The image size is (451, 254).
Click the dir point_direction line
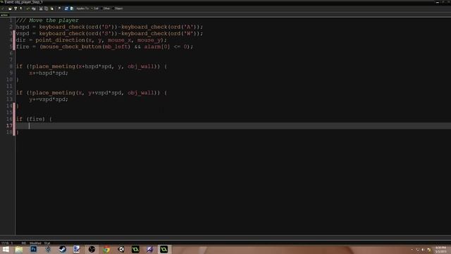click(x=92, y=40)
